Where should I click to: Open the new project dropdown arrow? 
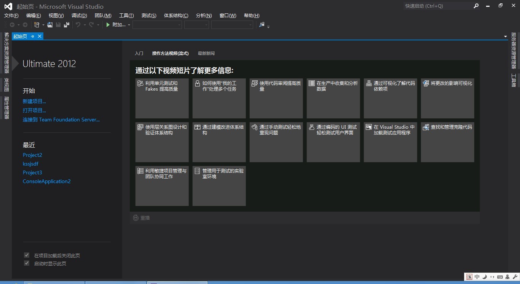(43, 25)
